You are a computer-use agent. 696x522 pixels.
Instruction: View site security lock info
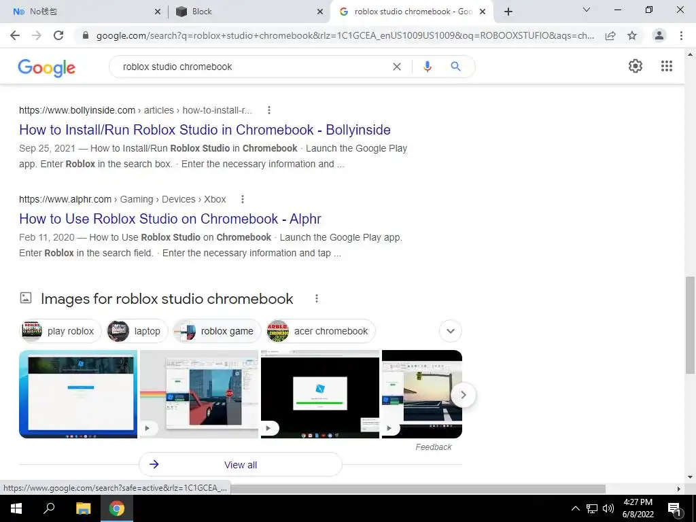(x=86, y=35)
